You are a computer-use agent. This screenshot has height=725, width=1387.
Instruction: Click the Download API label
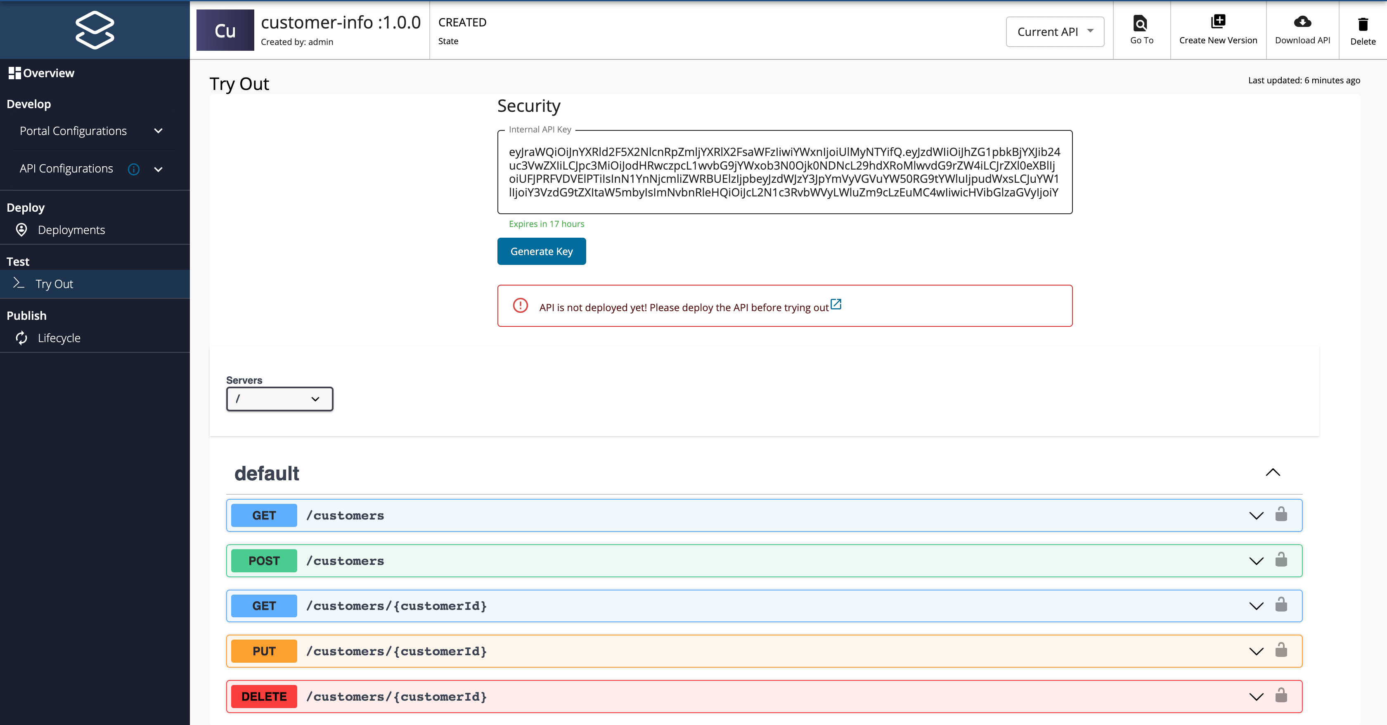(1302, 40)
